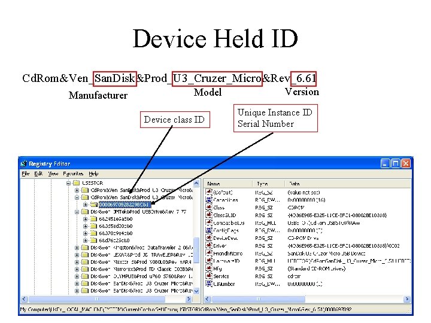The image size is (431, 323).
Task: Click the tree pane horizontal scrollbar left arrow
Action: (x=24, y=299)
